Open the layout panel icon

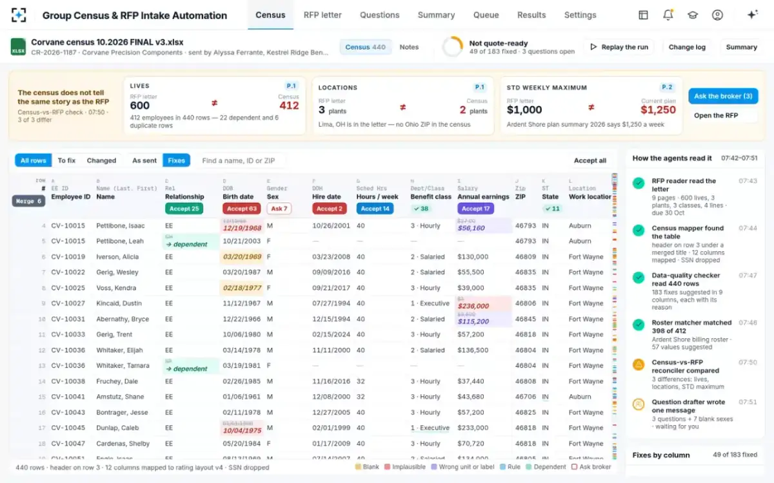[x=643, y=15]
